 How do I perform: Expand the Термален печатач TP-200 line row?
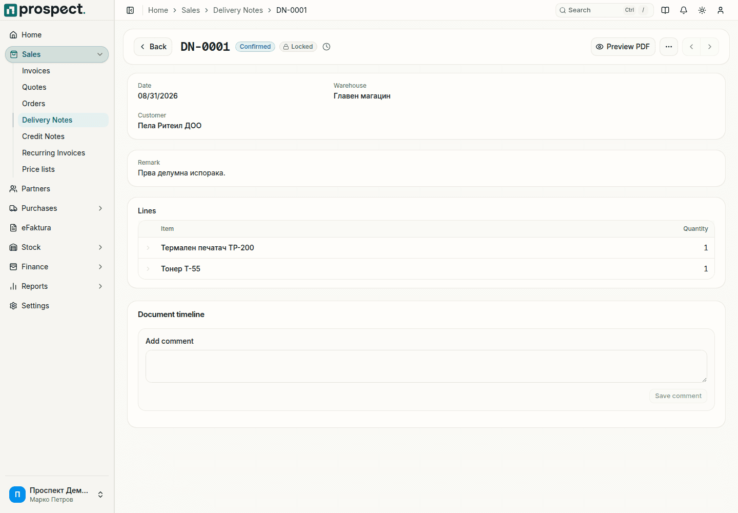148,248
